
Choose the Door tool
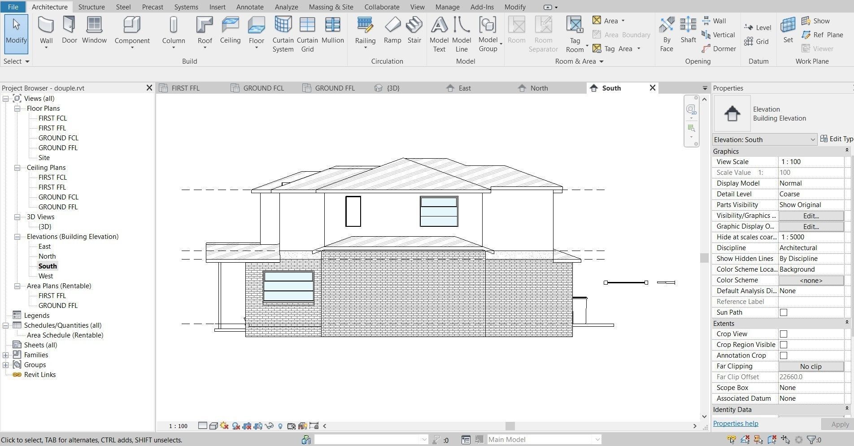point(69,30)
